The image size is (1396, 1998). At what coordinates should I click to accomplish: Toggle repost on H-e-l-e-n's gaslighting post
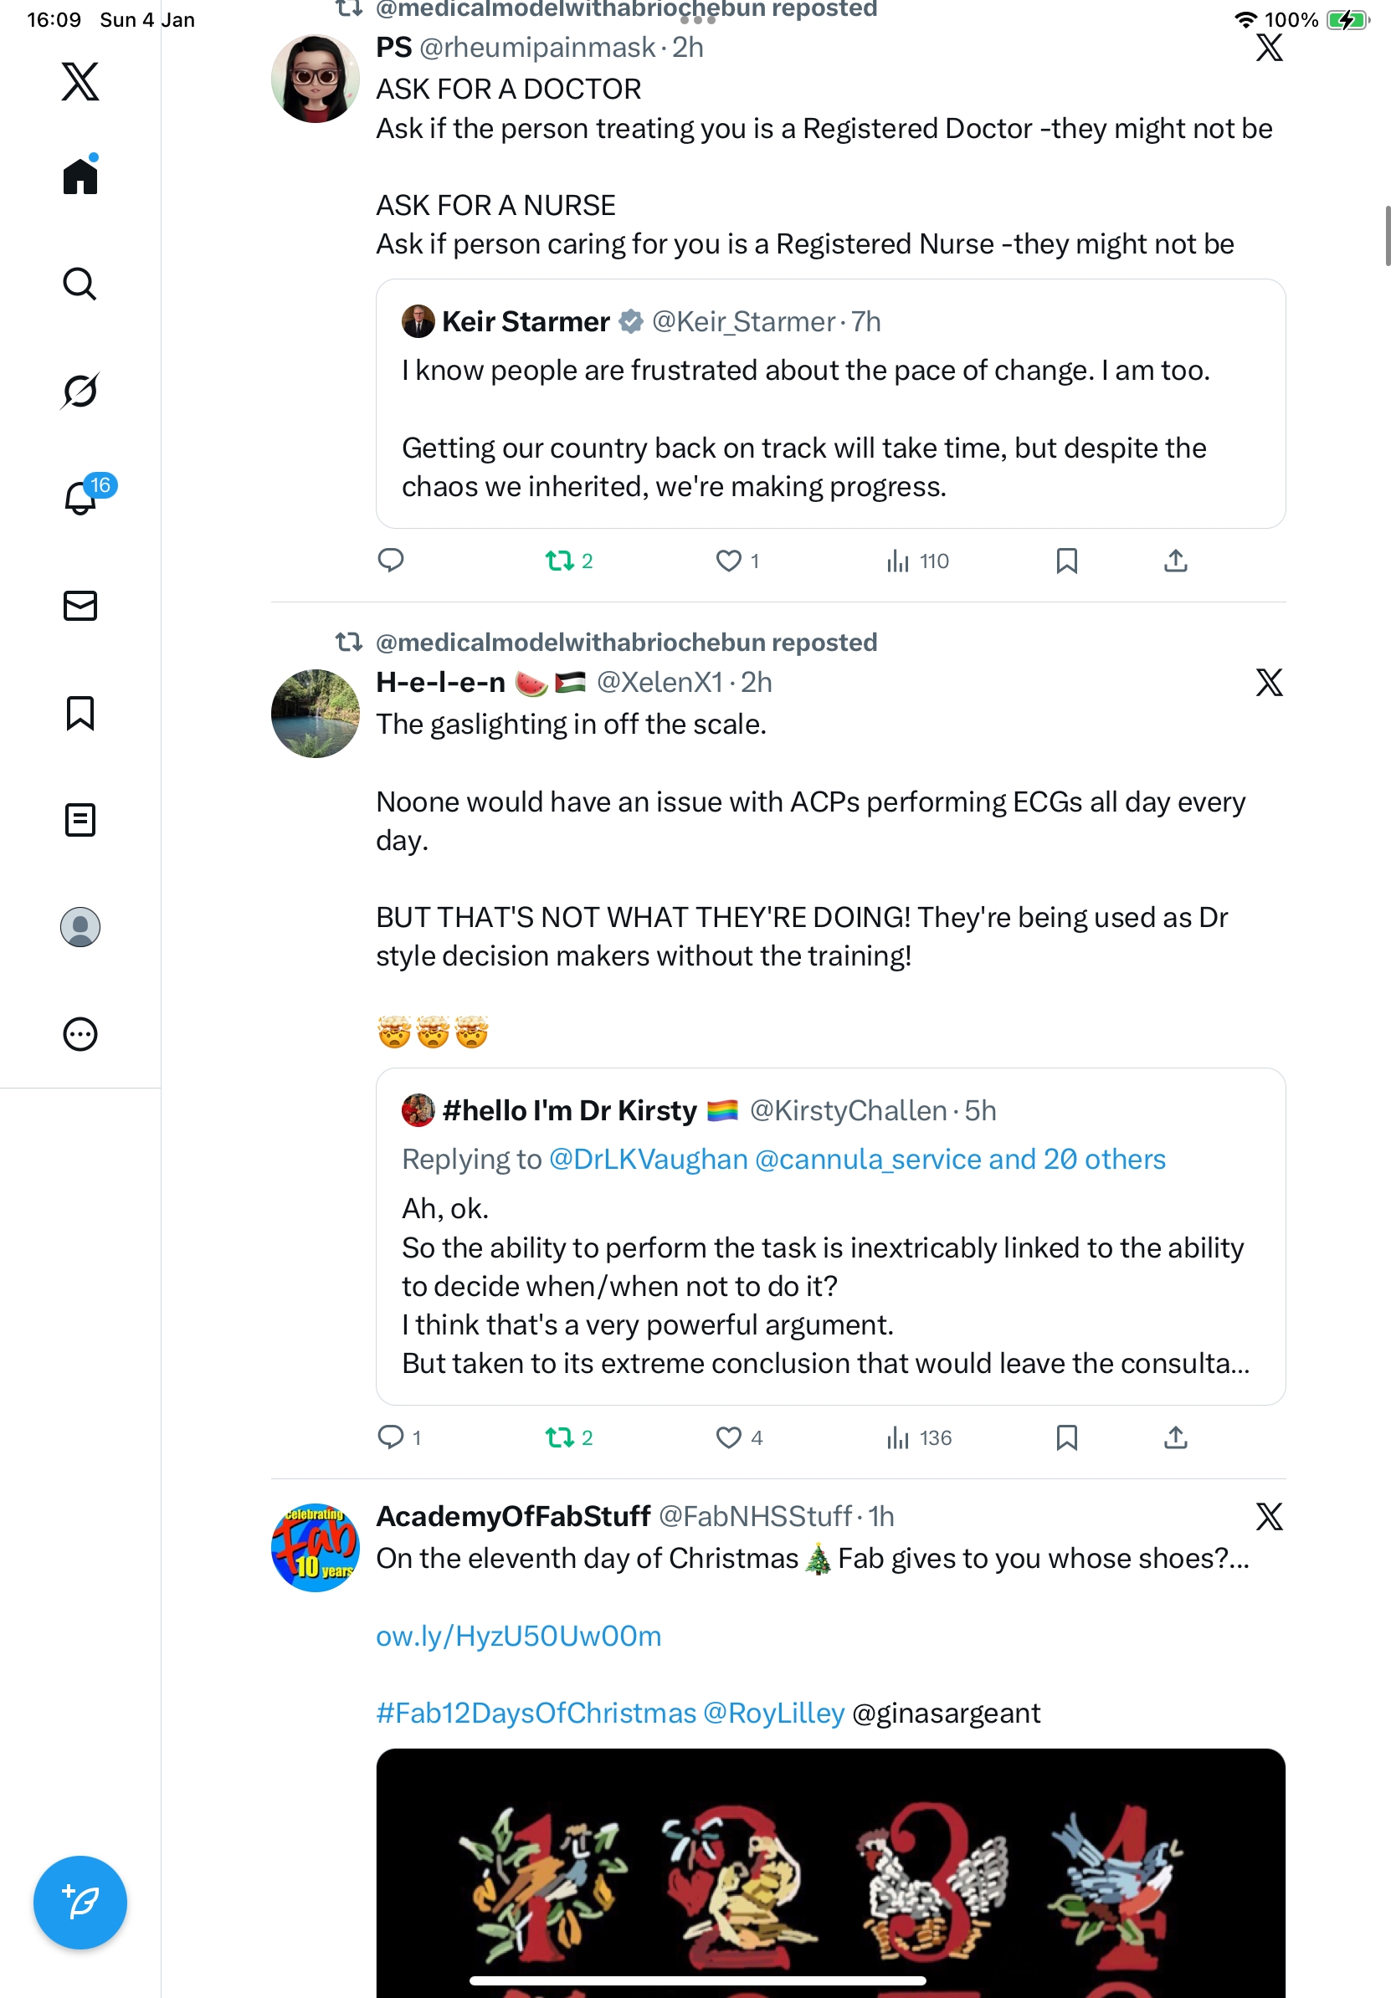coord(569,1437)
